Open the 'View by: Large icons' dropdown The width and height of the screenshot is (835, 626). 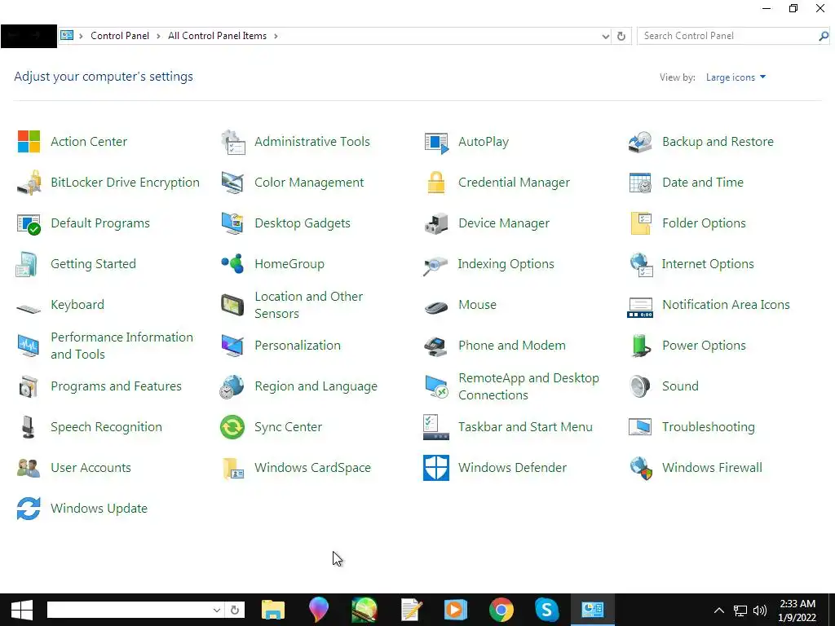pyautogui.click(x=736, y=77)
